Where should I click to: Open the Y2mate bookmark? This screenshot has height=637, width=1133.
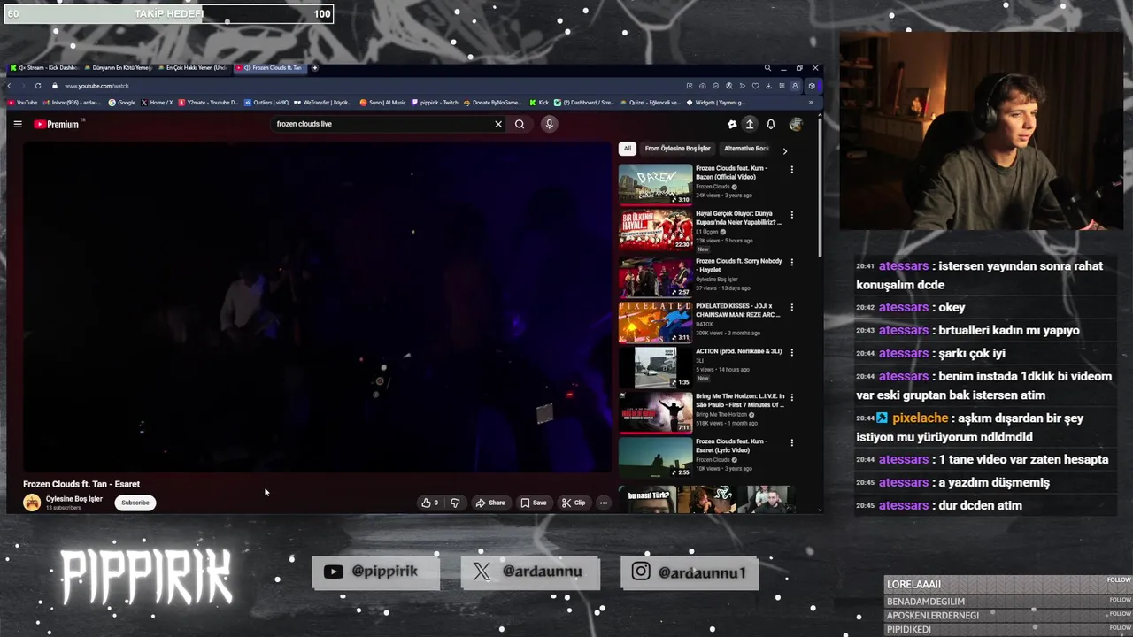[x=208, y=103]
